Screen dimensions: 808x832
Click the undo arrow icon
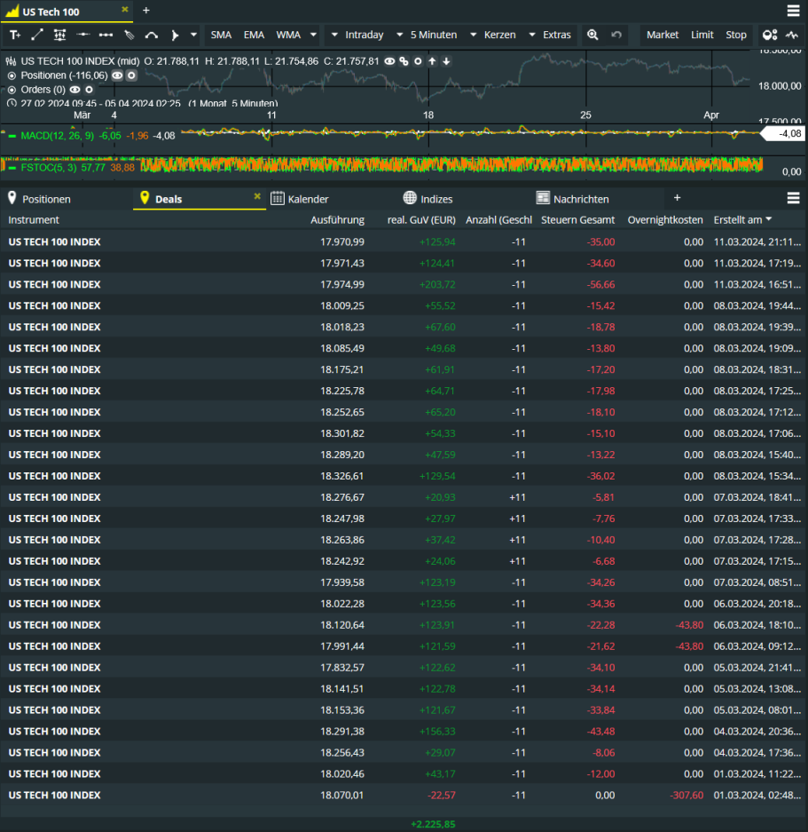coord(616,35)
